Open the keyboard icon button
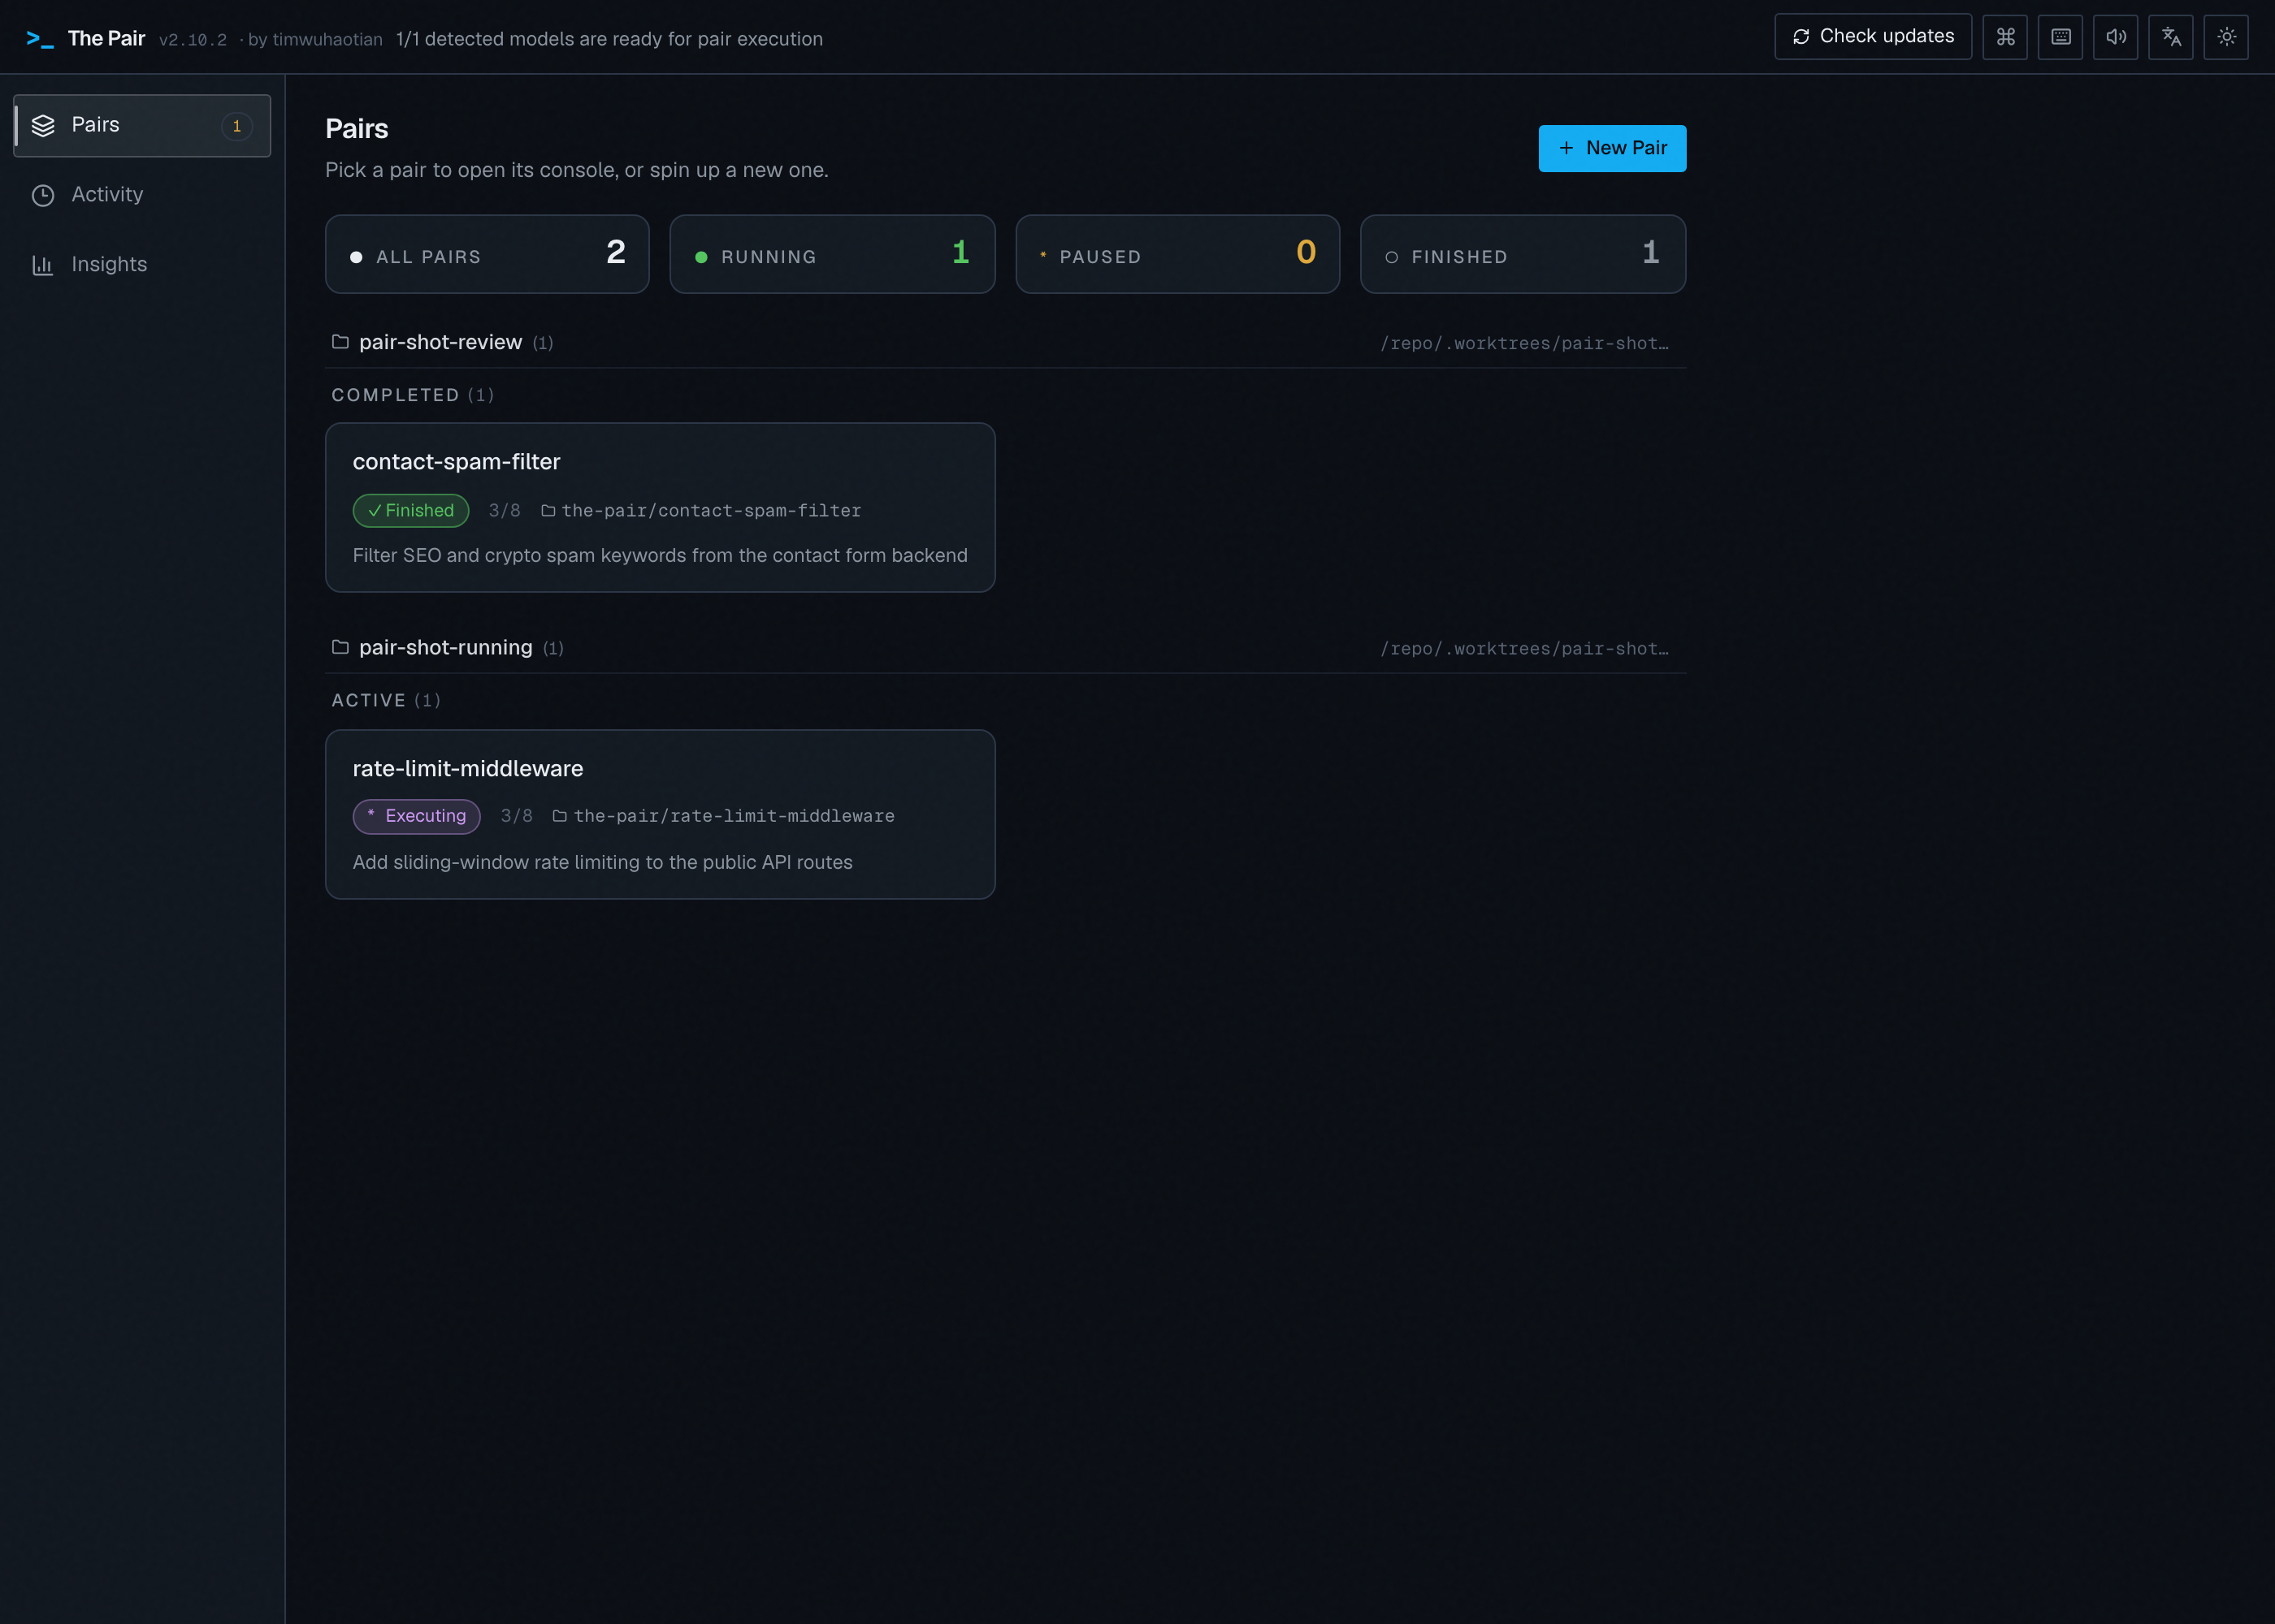Screen dimensions: 2275x1624 2060,37
